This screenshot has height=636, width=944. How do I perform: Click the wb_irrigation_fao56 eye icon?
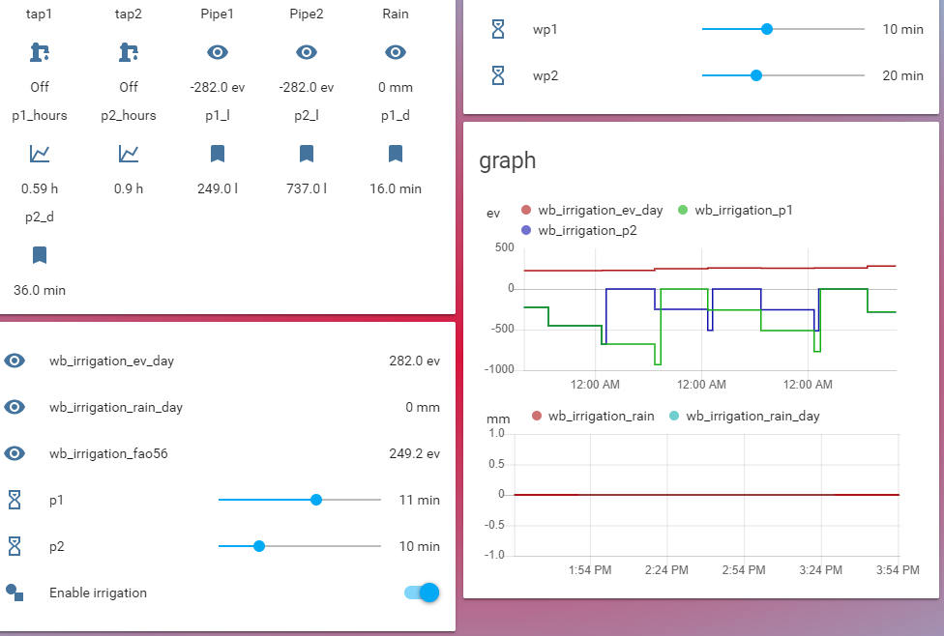[x=15, y=453]
